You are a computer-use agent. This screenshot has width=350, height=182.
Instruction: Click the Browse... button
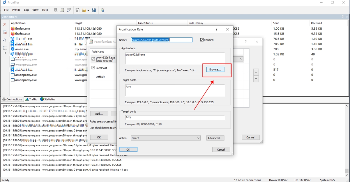[x=215, y=69]
